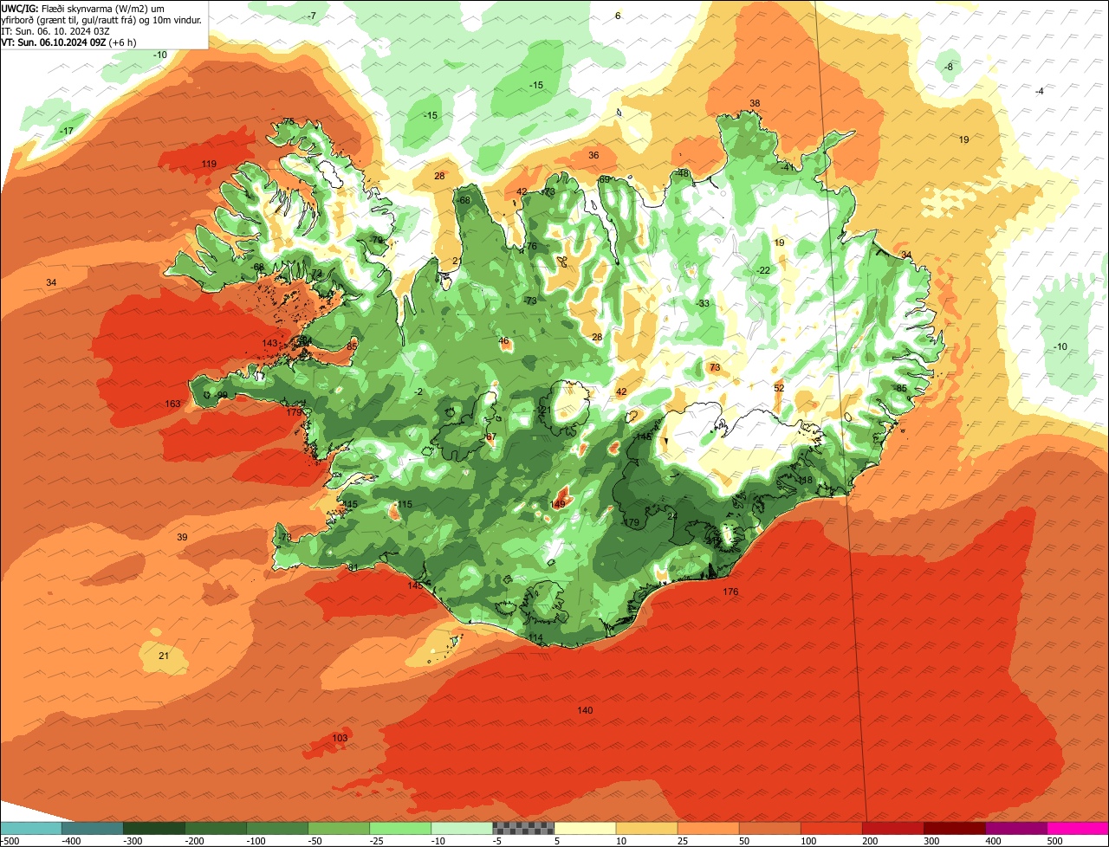The image size is (1109, 847).
Task: Click the '500' legend label
Action: [x=1055, y=840]
